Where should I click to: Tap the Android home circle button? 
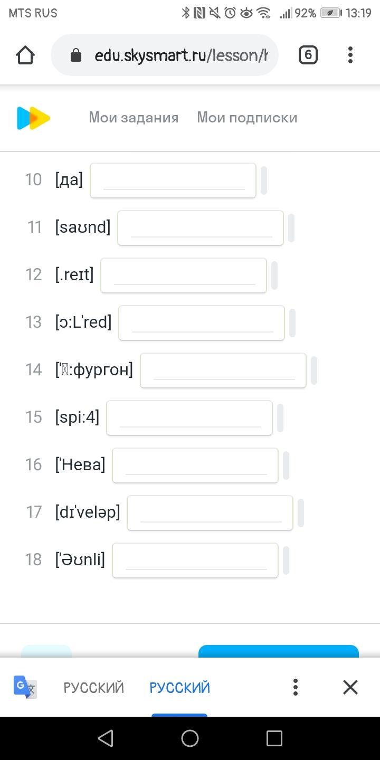[190, 738]
